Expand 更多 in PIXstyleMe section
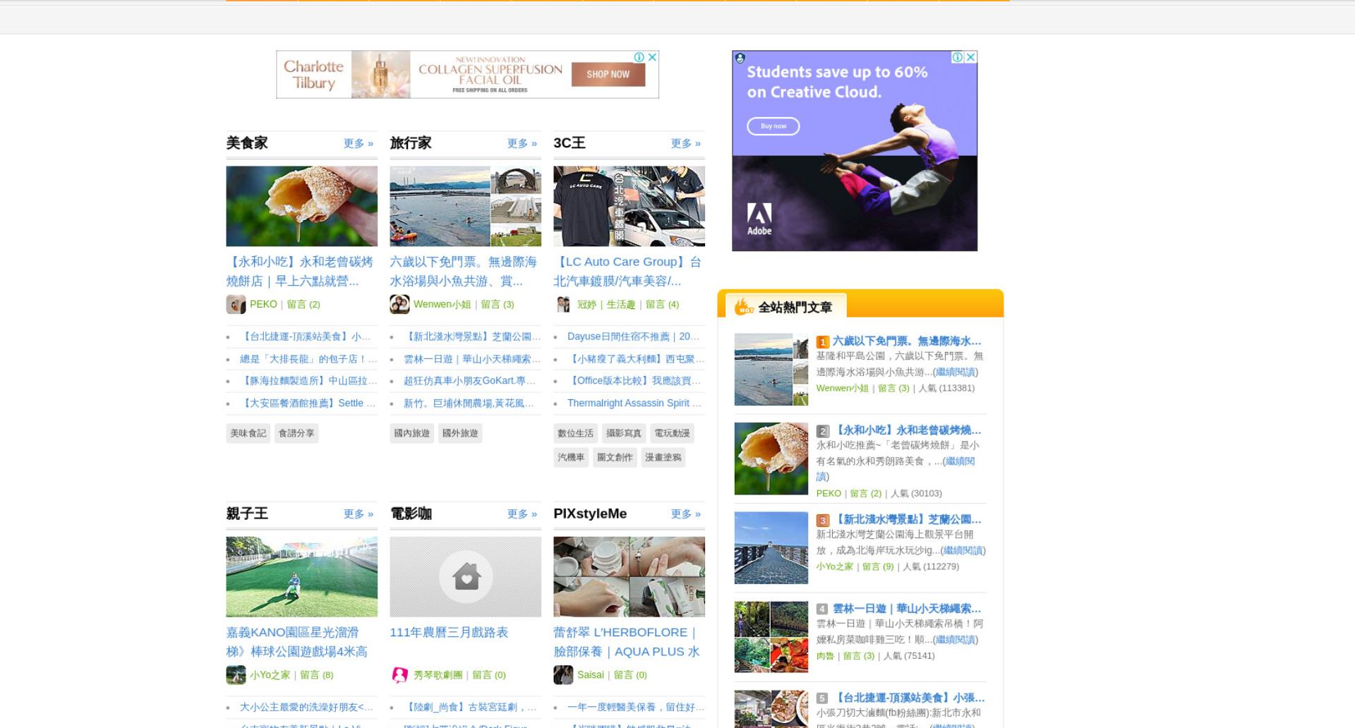This screenshot has width=1355, height=728. [686, 514]
